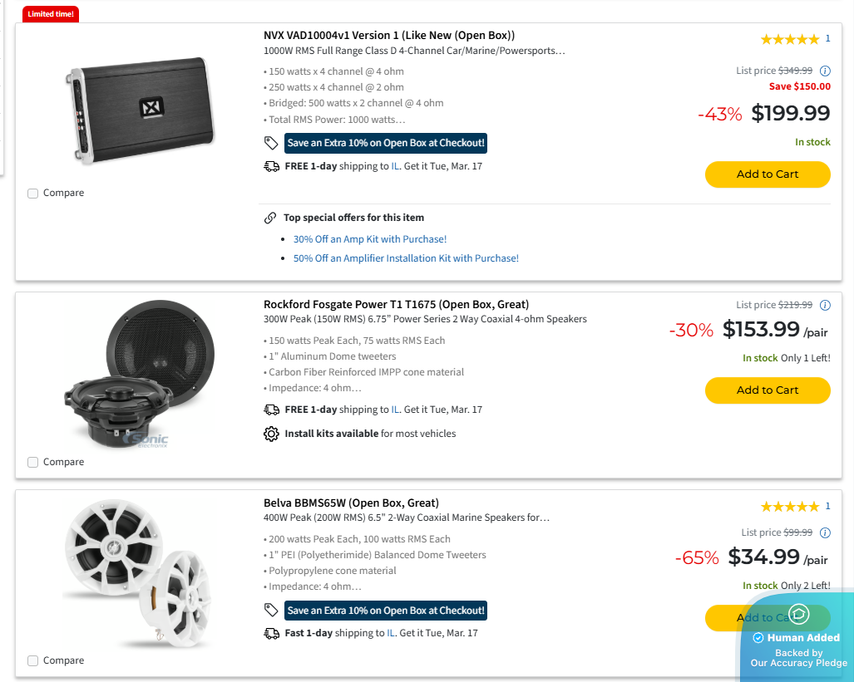Click the price tag icon on NVX listing

tap(271, 143)
